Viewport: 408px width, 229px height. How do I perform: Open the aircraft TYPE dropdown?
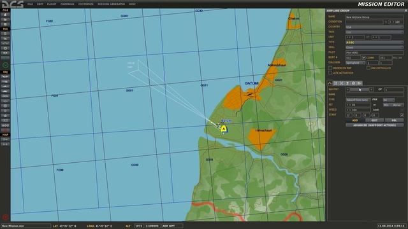point(374,43)
